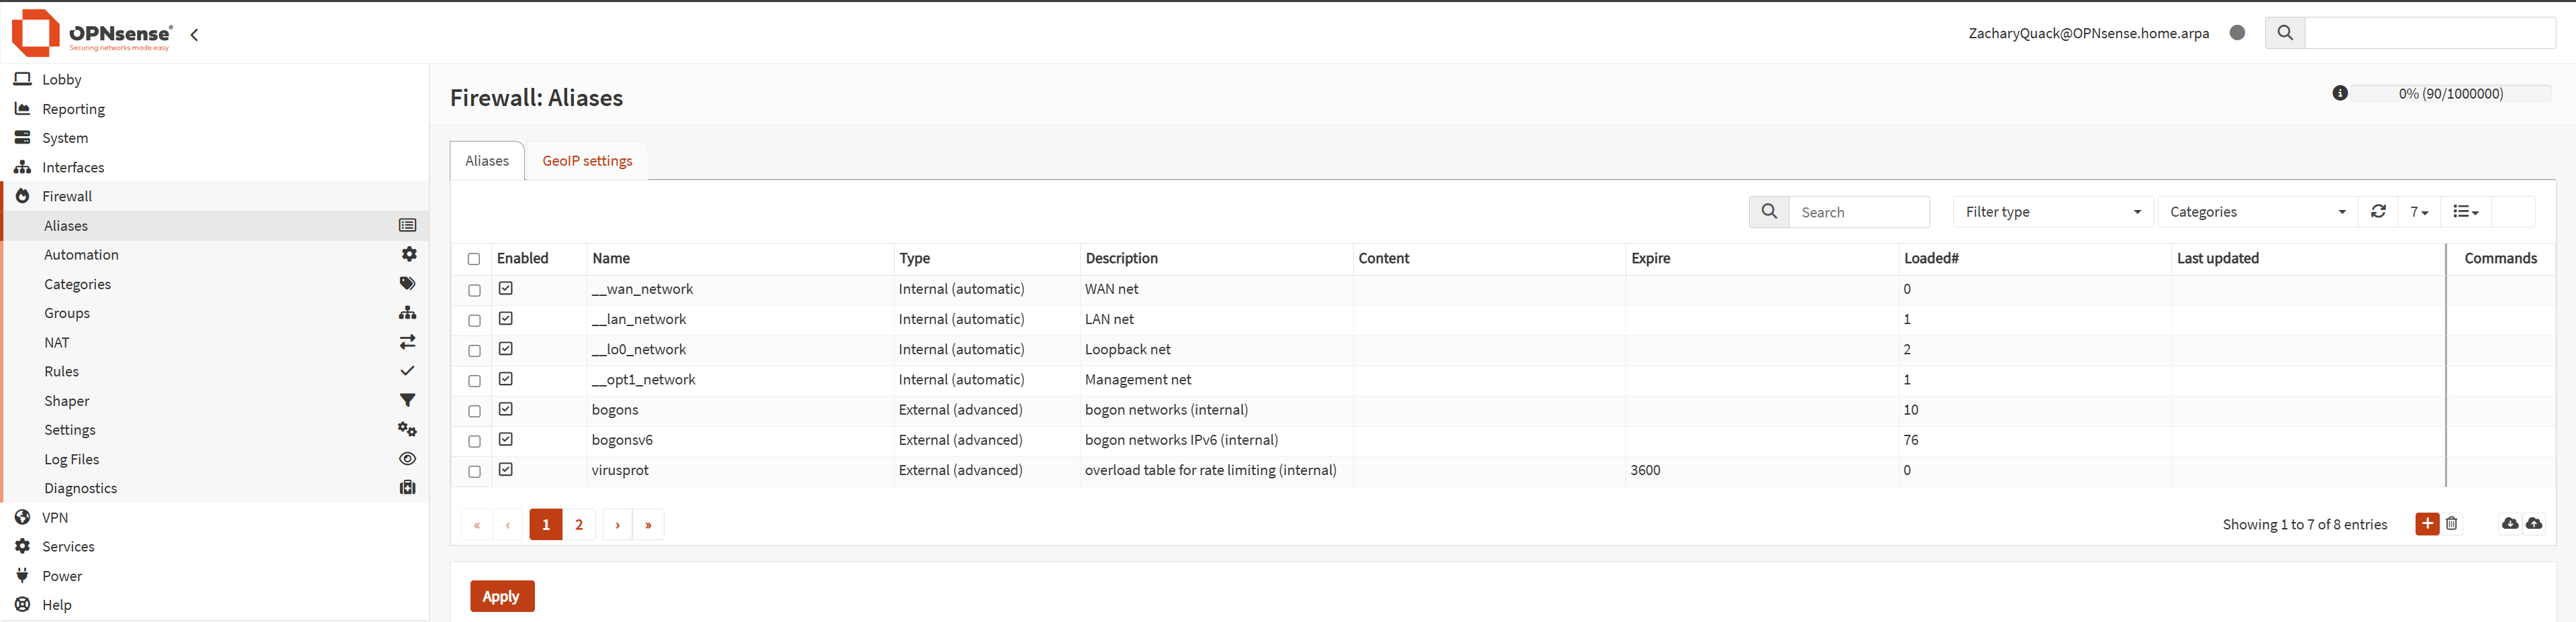Click the refresh icon in table toolbar
Viewport: 2576px width, 622px height.
coord(2378,212)
